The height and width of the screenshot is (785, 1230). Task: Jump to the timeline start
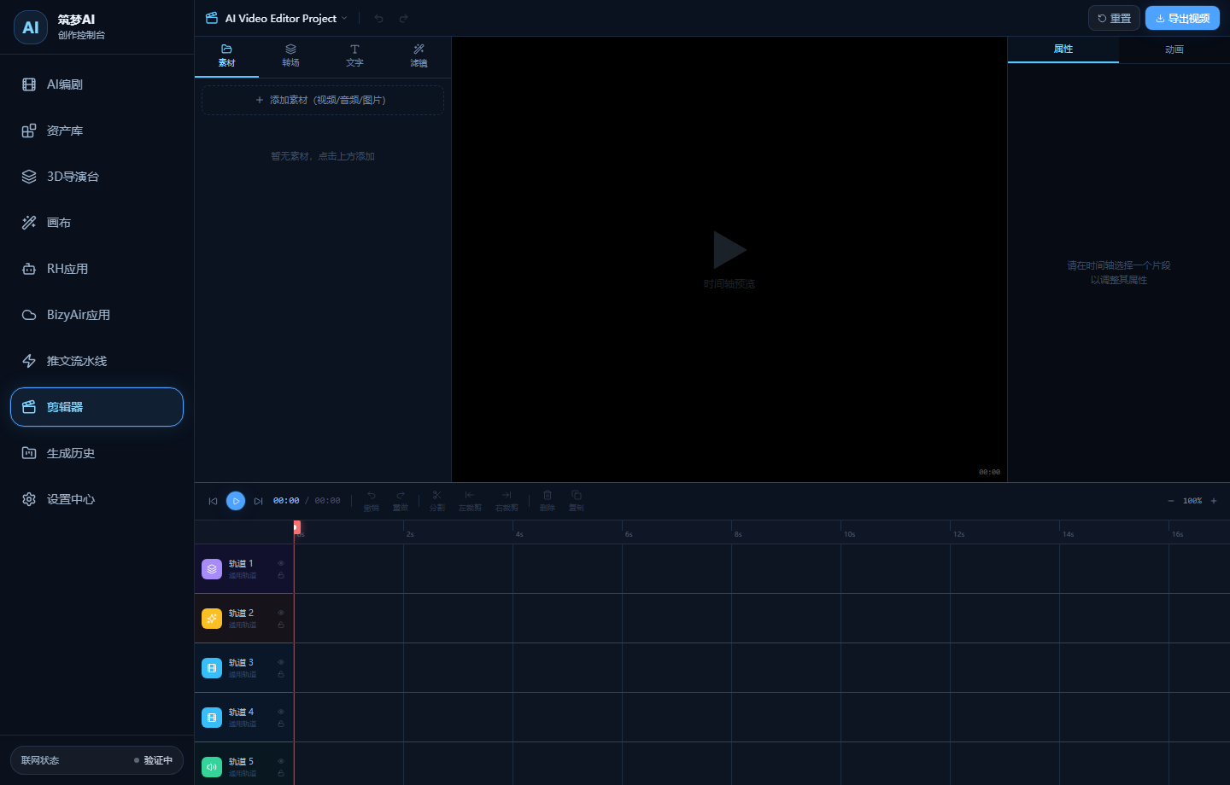click(213, 501)
